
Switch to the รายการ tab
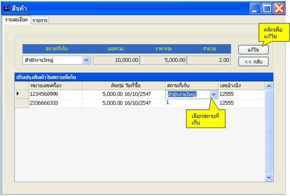click(x=40, y=20)
